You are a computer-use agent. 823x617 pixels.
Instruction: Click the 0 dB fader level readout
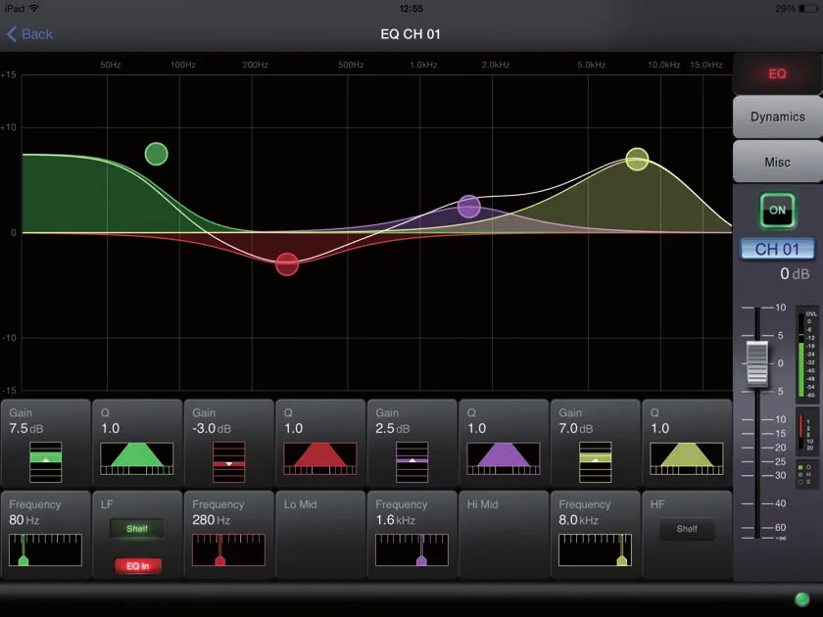pos(795,273)
